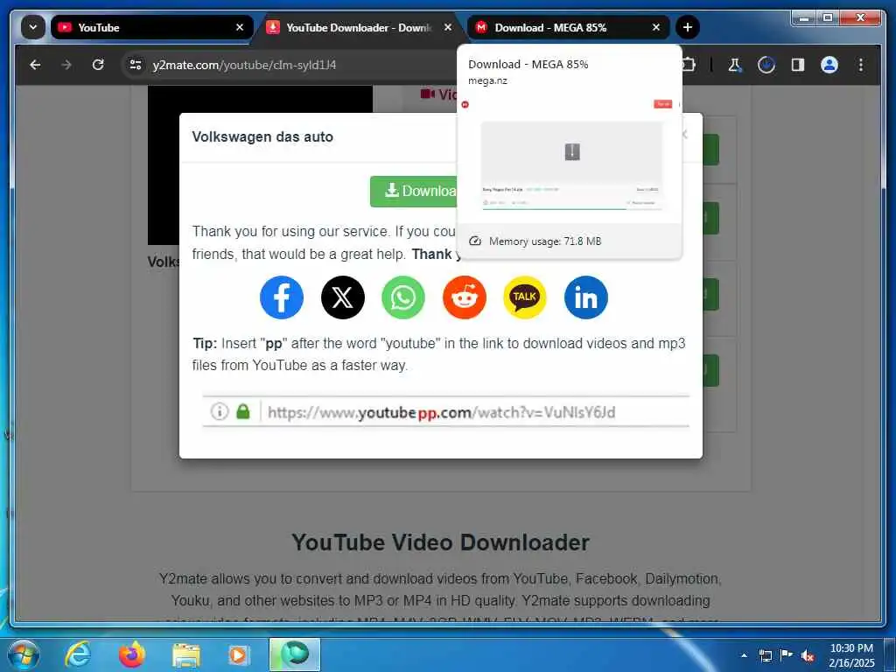Share via KakaoTalk
This screenshot has width=896, height=672.
pyautogui.click(x=525, y=297)
